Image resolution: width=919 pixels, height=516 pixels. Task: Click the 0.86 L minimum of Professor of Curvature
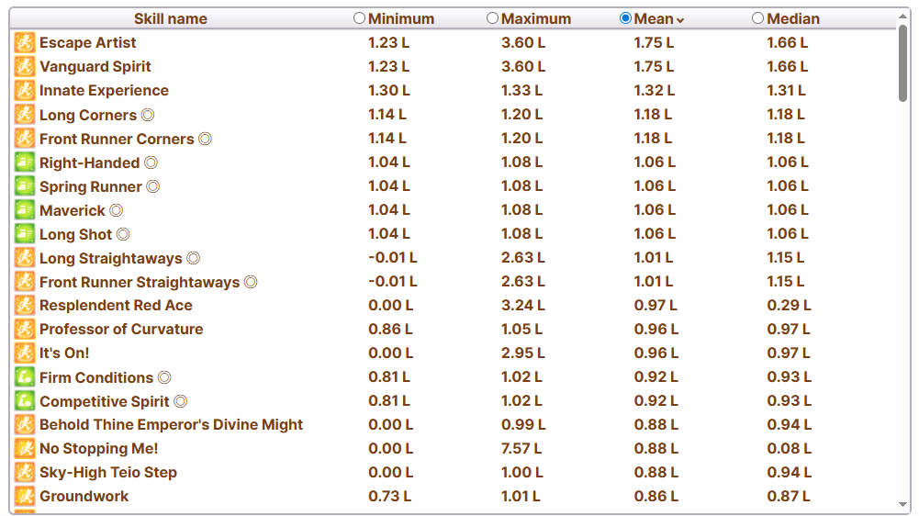pyautogui.click(x=390, y=330)
